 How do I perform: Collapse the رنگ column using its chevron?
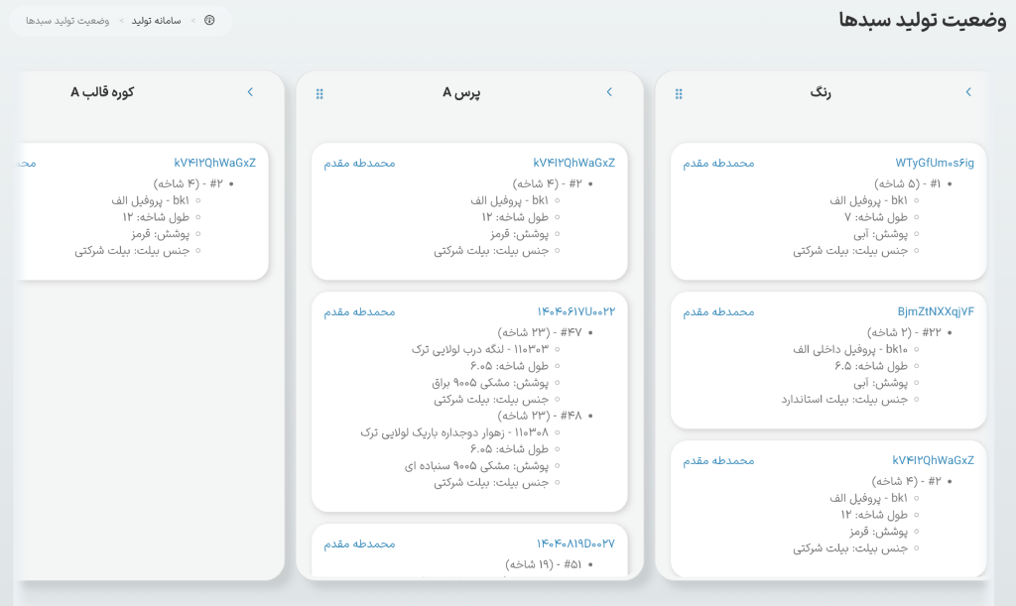tap(968, 91)
